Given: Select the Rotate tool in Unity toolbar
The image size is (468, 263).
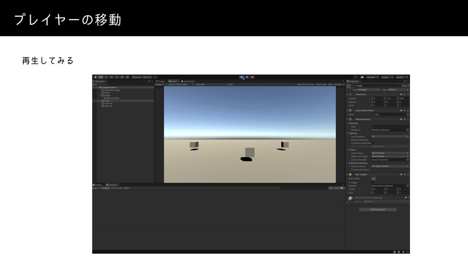Looking at the screenshot, I should pos(106,77).
